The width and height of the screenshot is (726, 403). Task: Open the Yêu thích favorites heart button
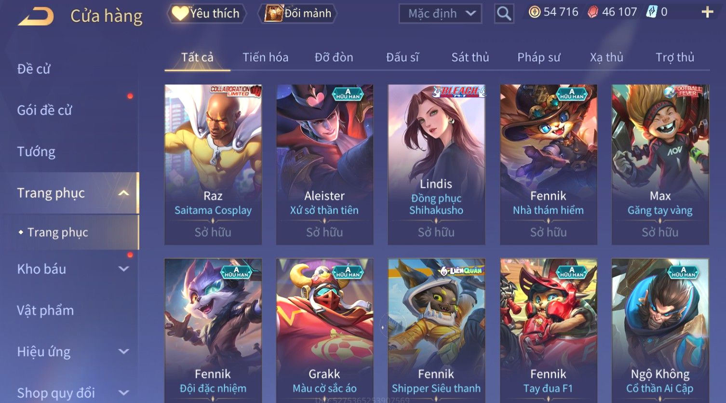pyautogui.click(x=207, y=13)
